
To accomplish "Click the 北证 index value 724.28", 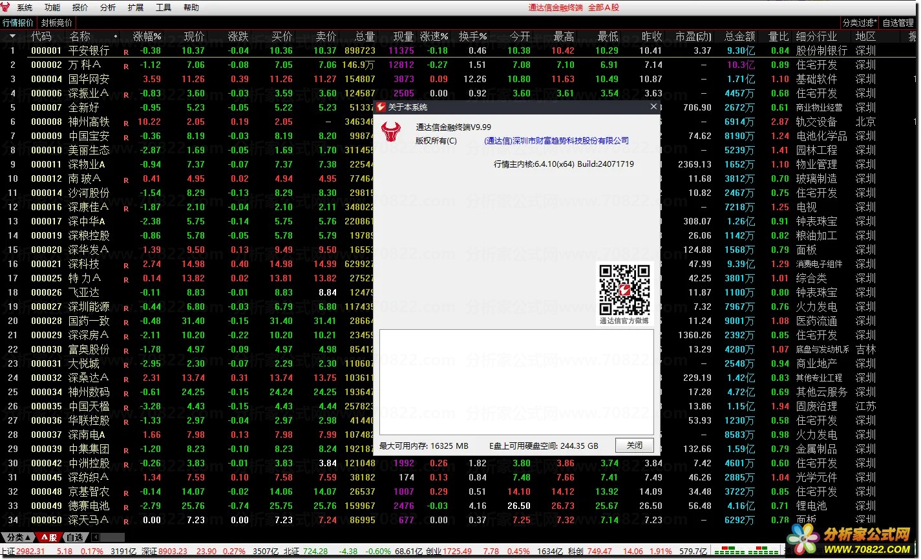I will (315, 551).
